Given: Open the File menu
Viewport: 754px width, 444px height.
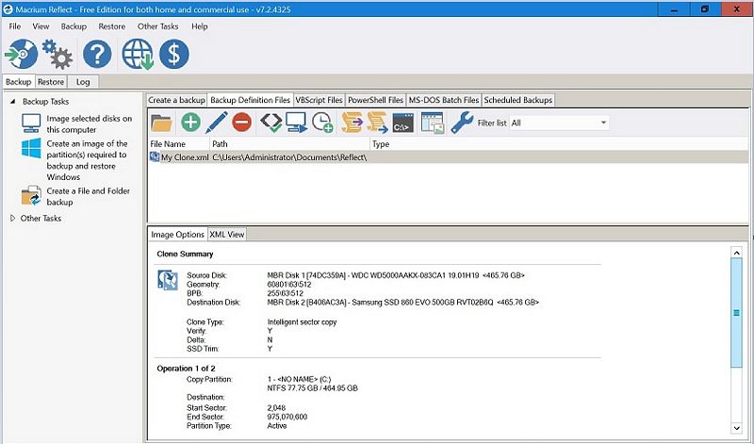Looking at the screenshot, I should 15,26.
